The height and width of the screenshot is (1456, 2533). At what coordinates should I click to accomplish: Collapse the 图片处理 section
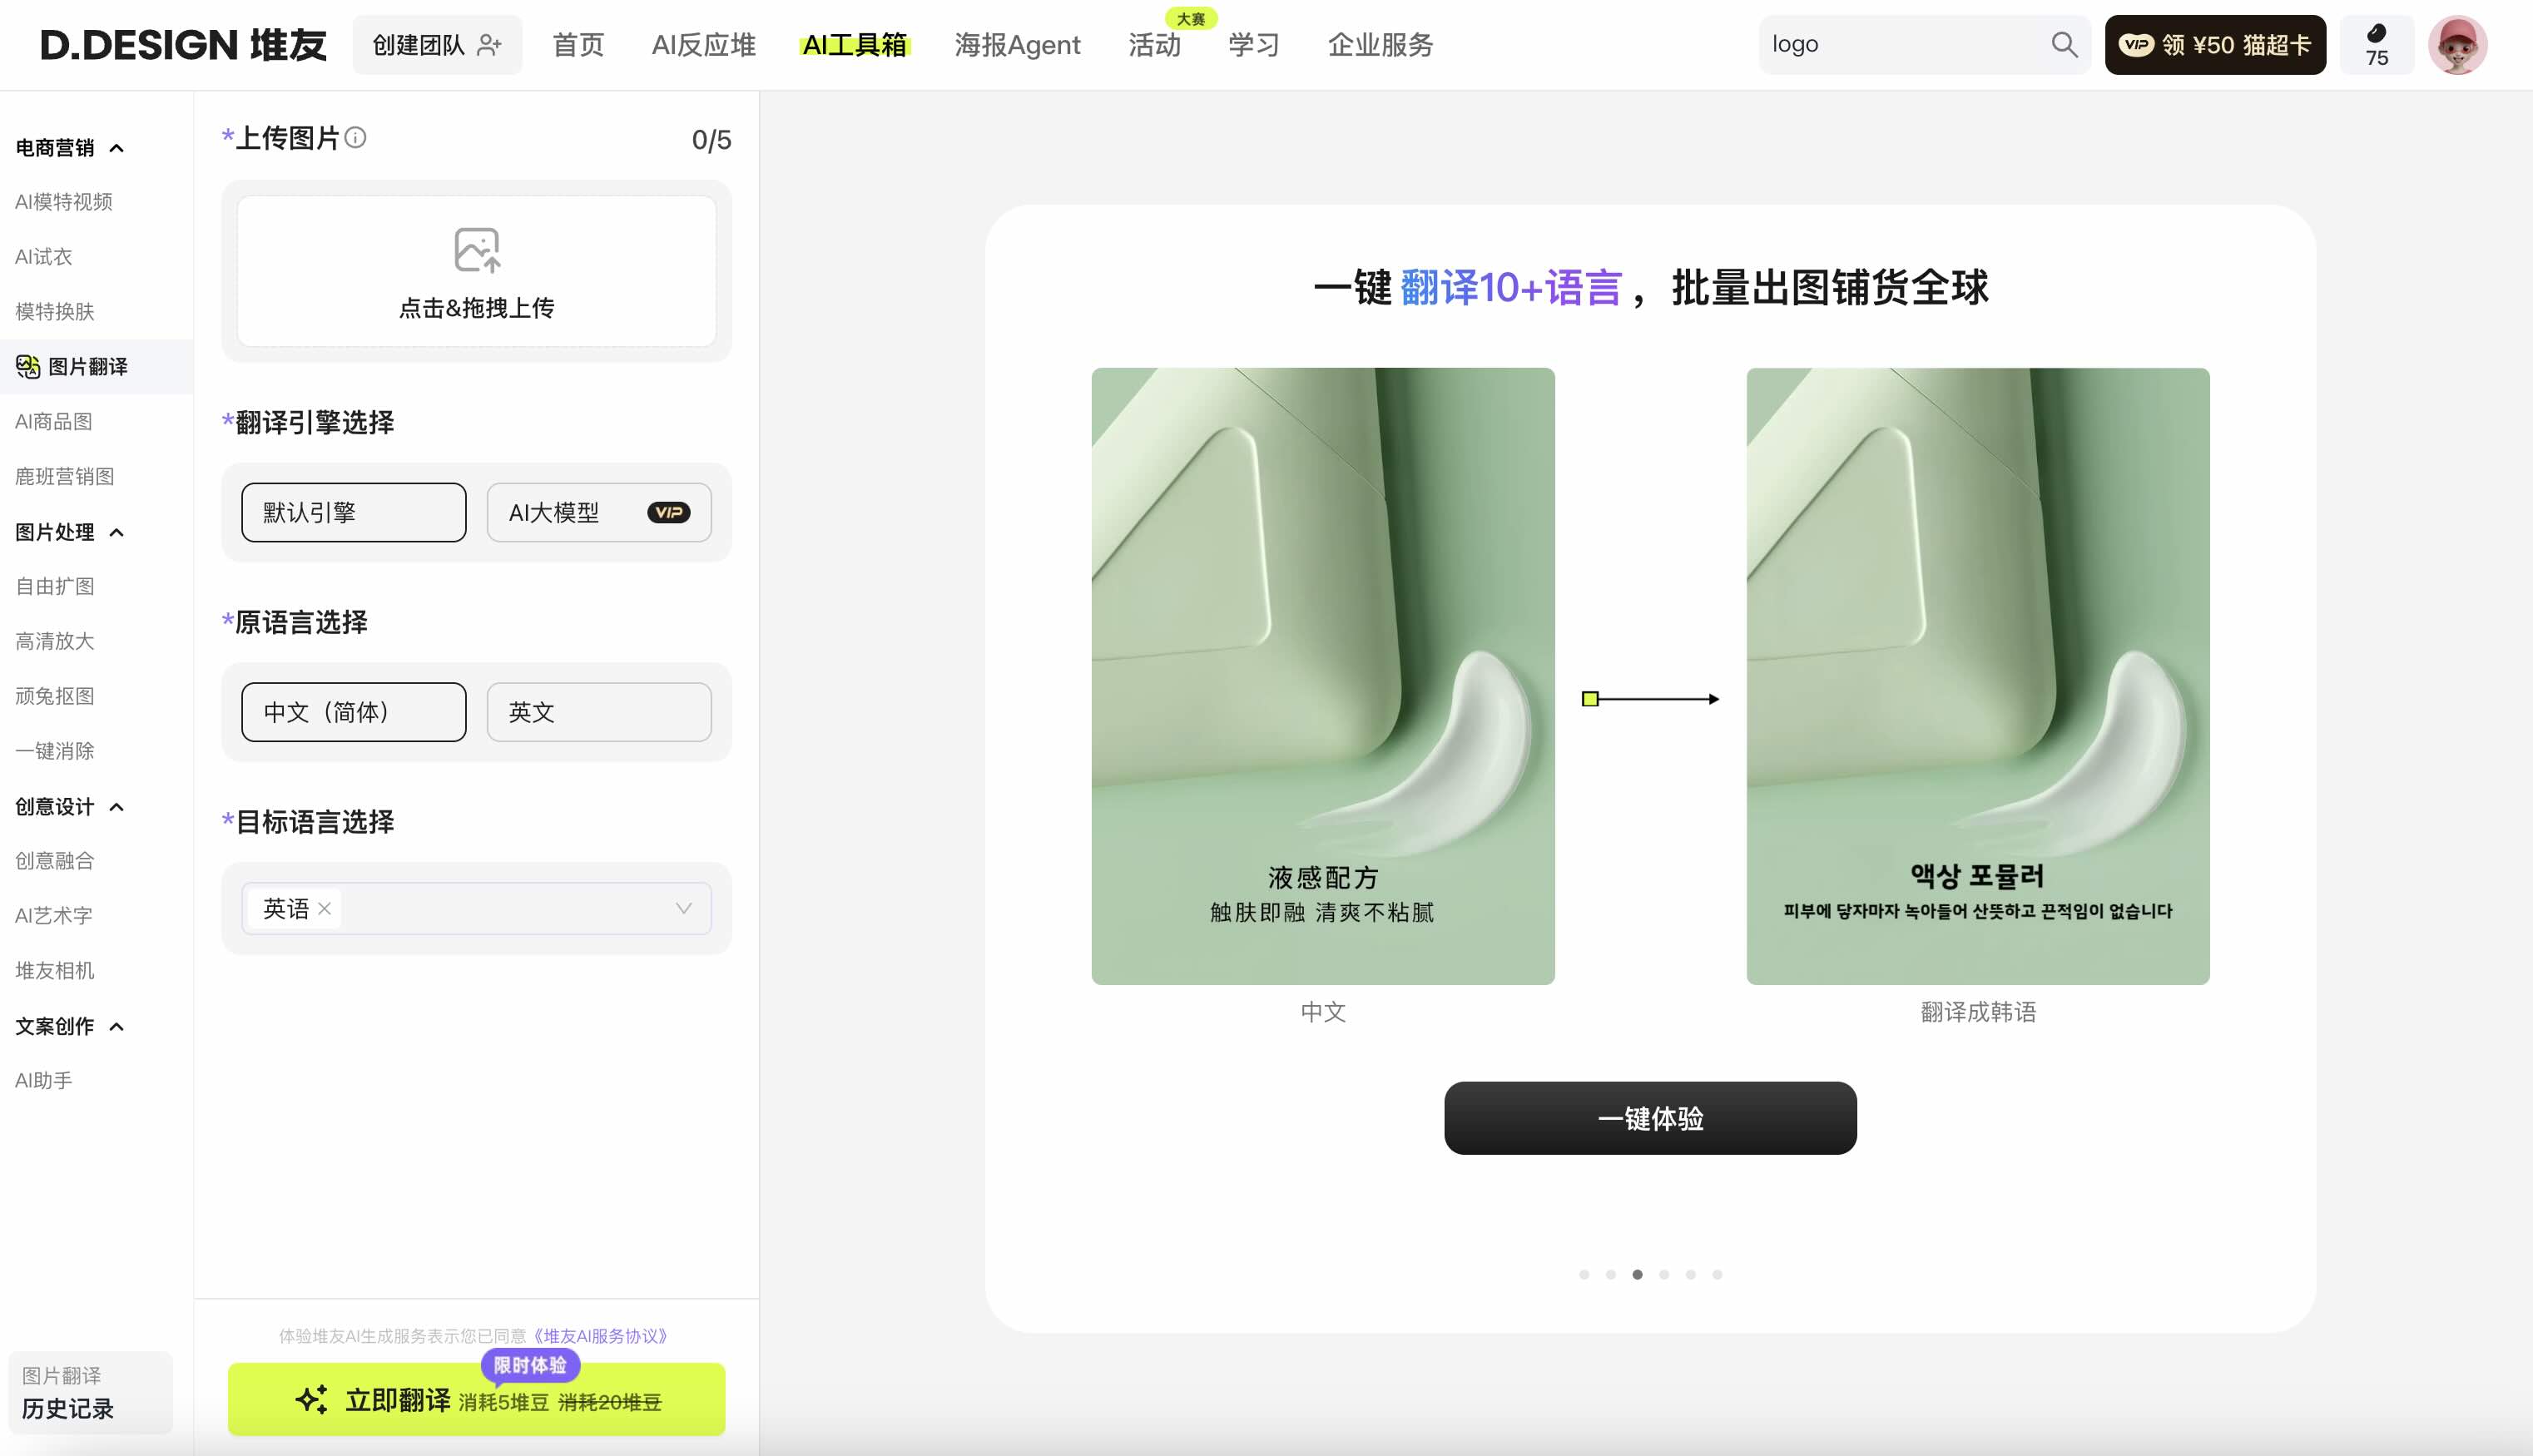click(x=118, y=532)
